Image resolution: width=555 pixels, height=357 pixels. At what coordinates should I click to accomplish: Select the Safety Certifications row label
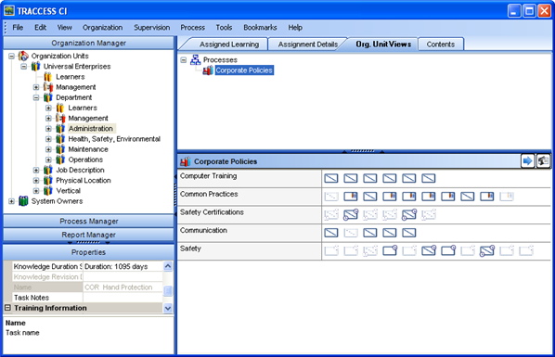(x=212, y=212)
